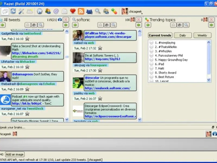This screenshot has width=217, height=163.
Task: Click the globe icon in the main toolbar
Action: [40, 11]
